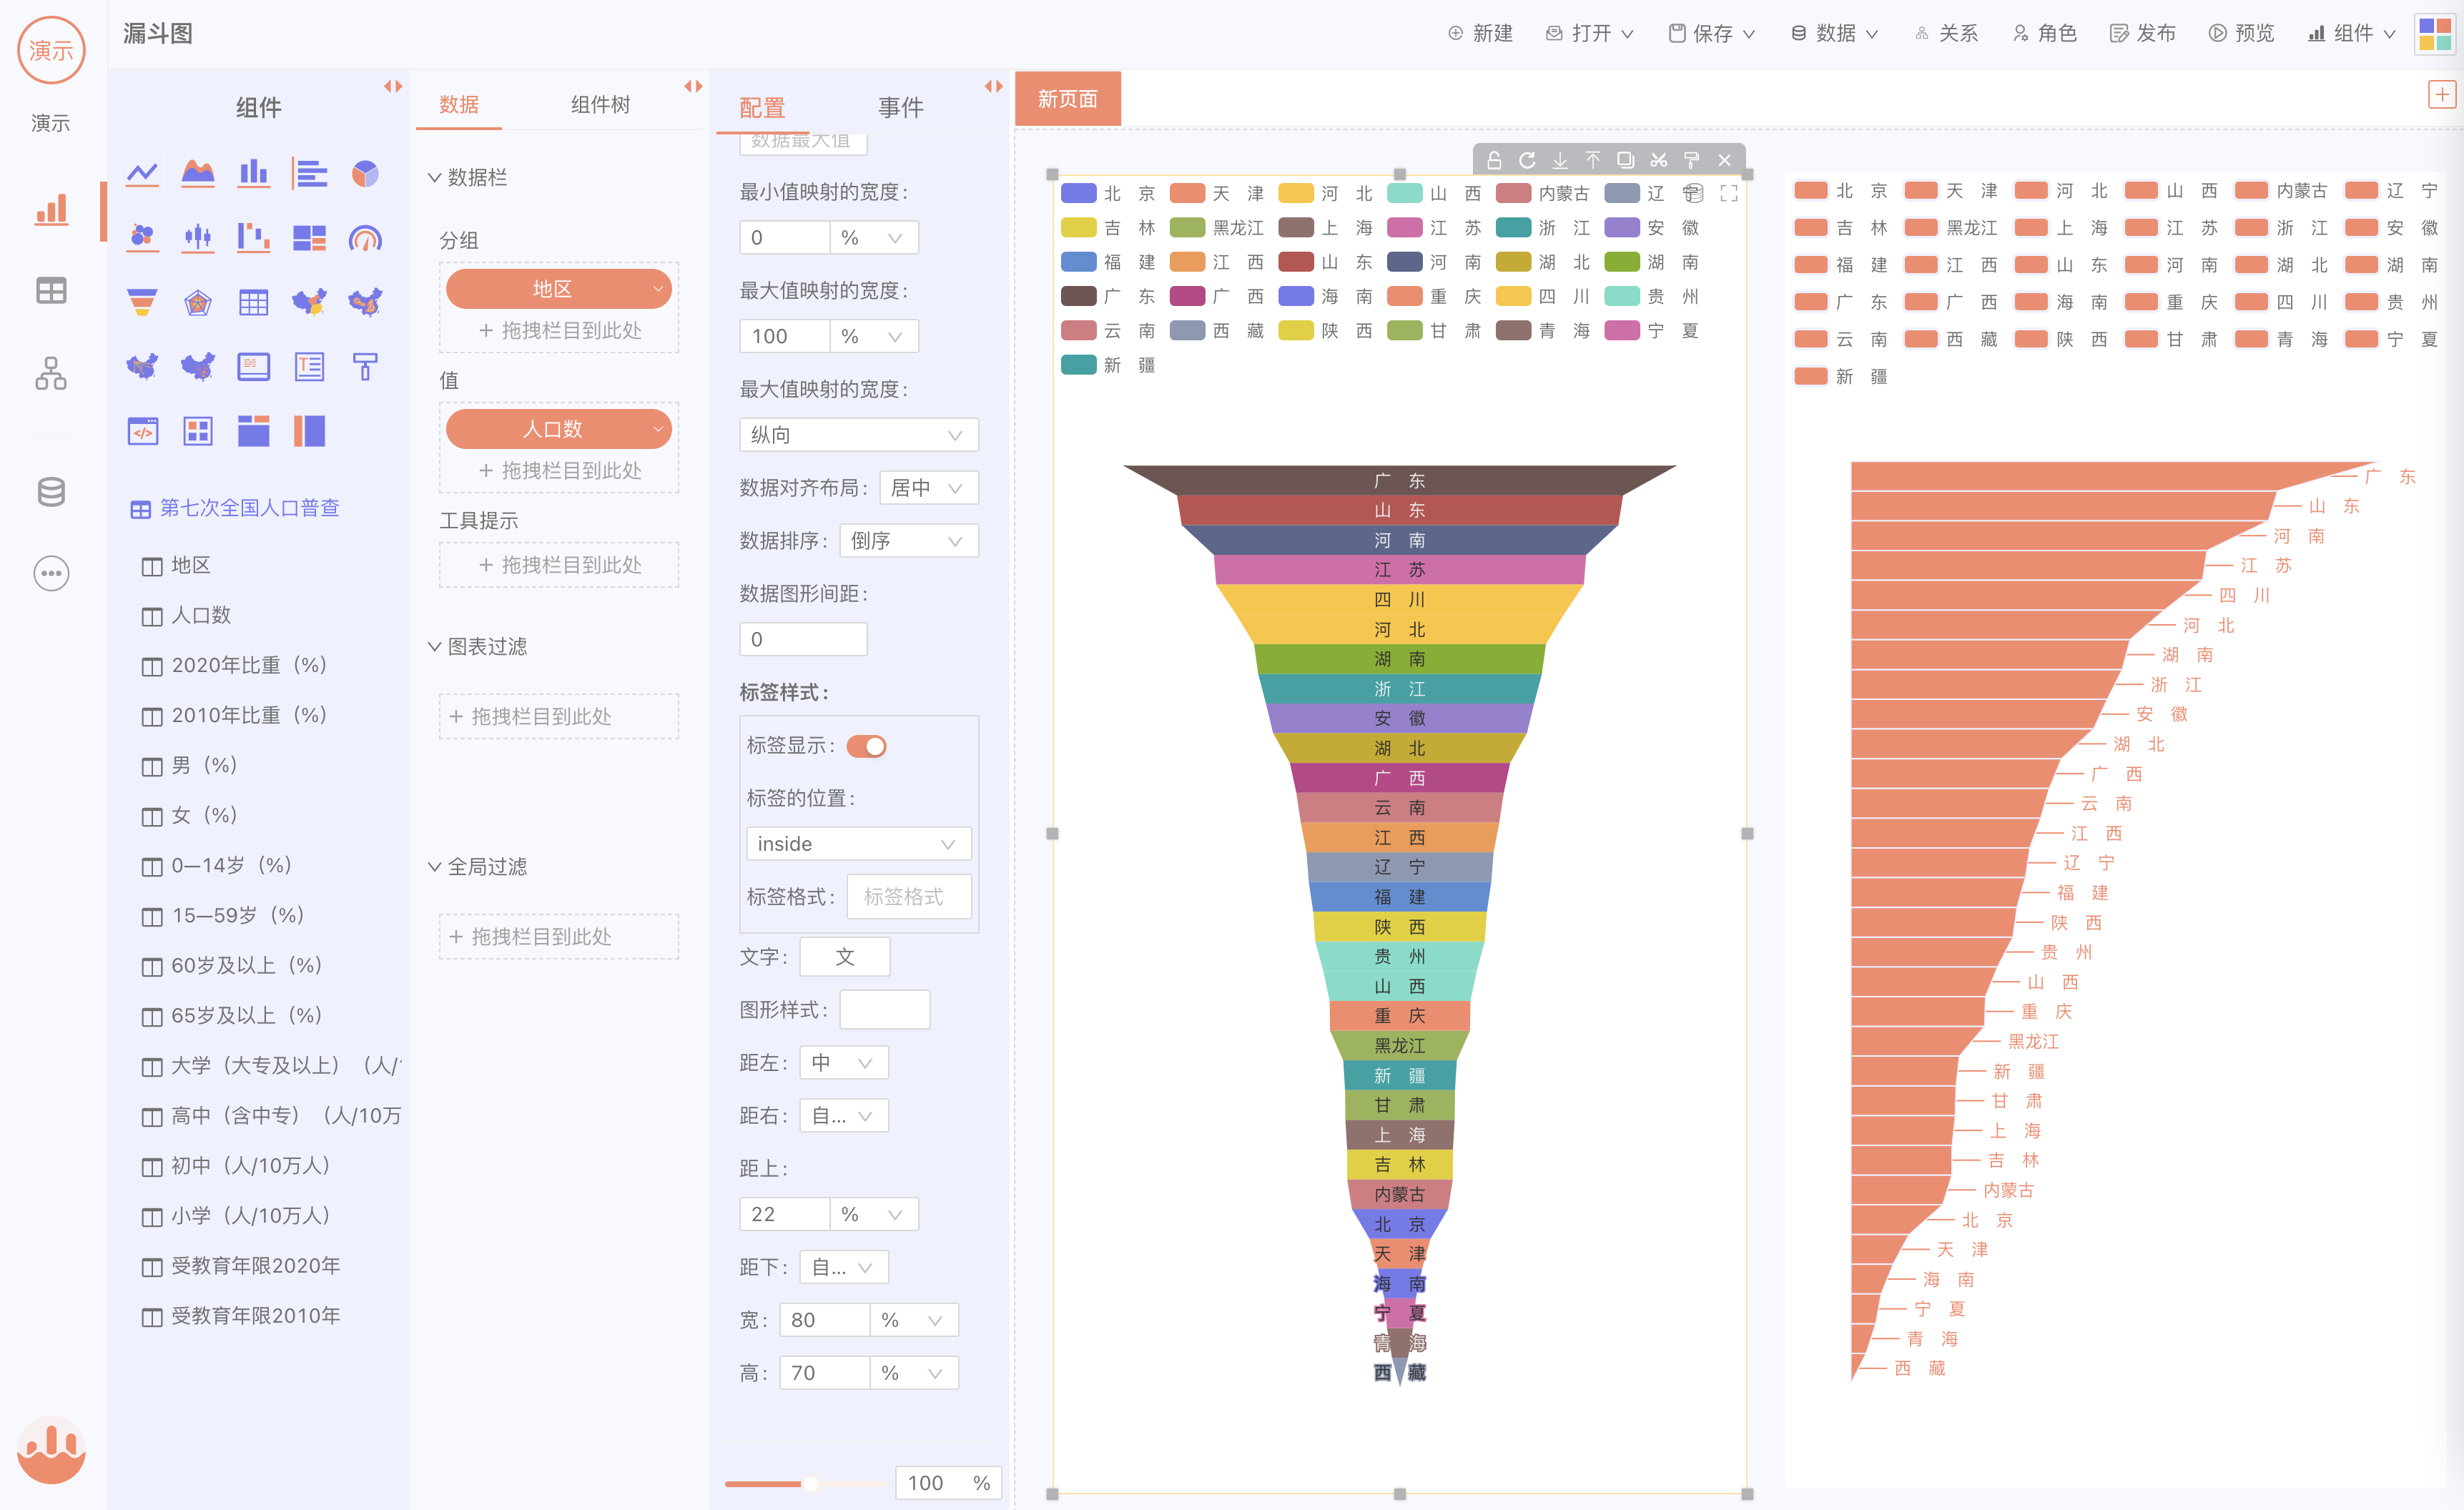Click the unlock icon on chart toolbar

(x=1494, y=160)
